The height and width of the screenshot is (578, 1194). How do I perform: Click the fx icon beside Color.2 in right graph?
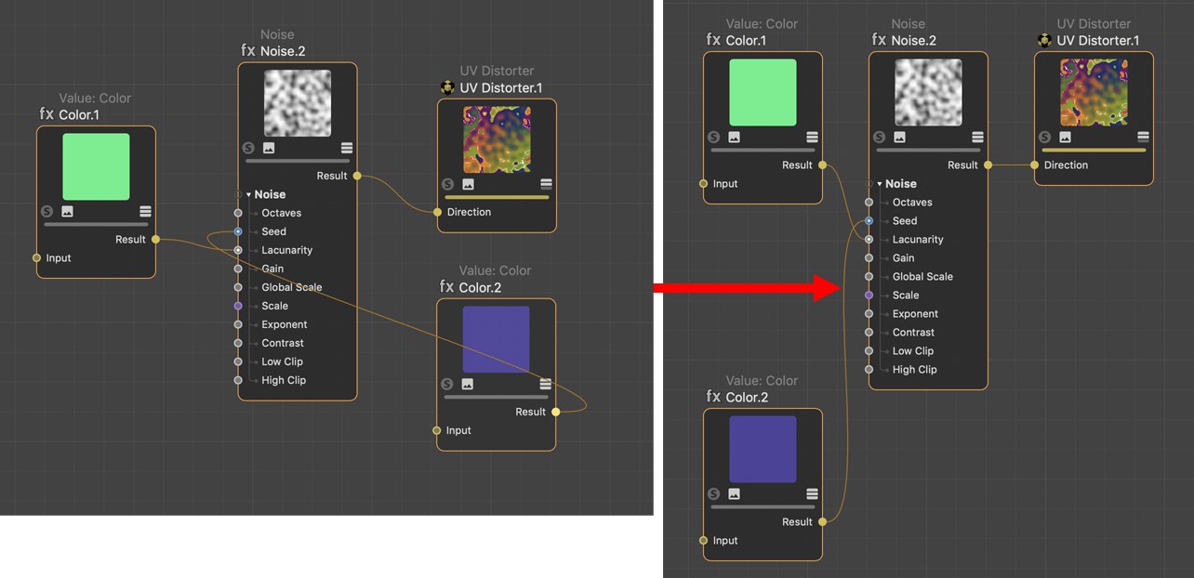713,397
